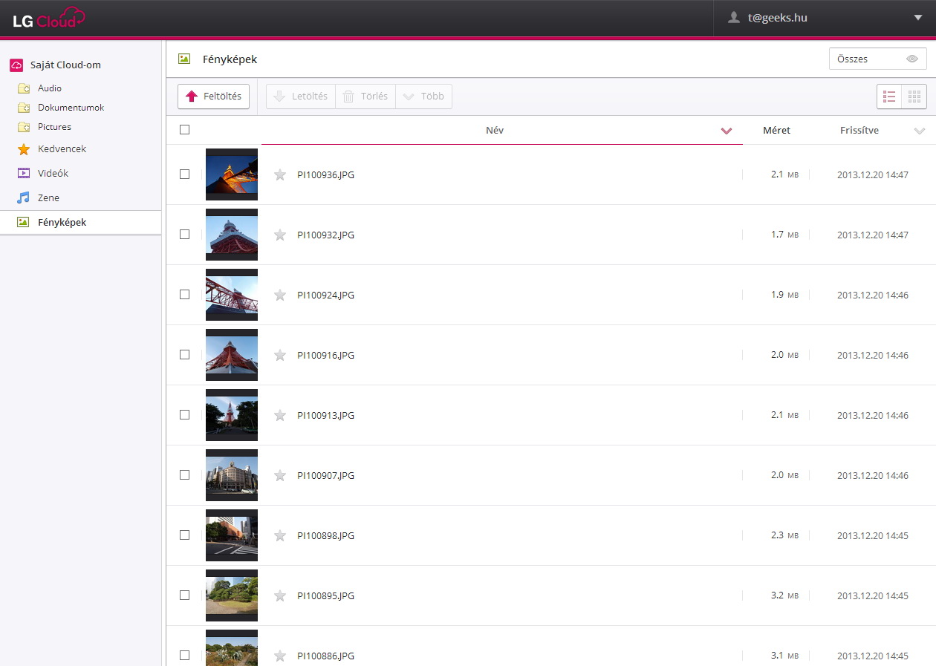The width and height of the screenshot is (936, 666).
Task: Click the Feltöltés upload button
Action: click(x=214, y=97)
